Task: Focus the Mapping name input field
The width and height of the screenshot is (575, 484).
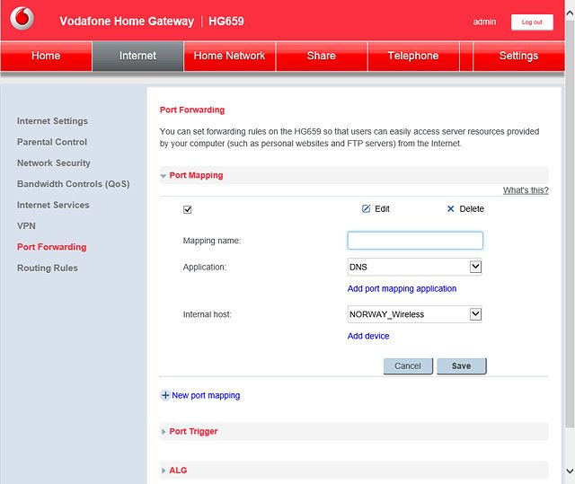Action: pos(415,241)
